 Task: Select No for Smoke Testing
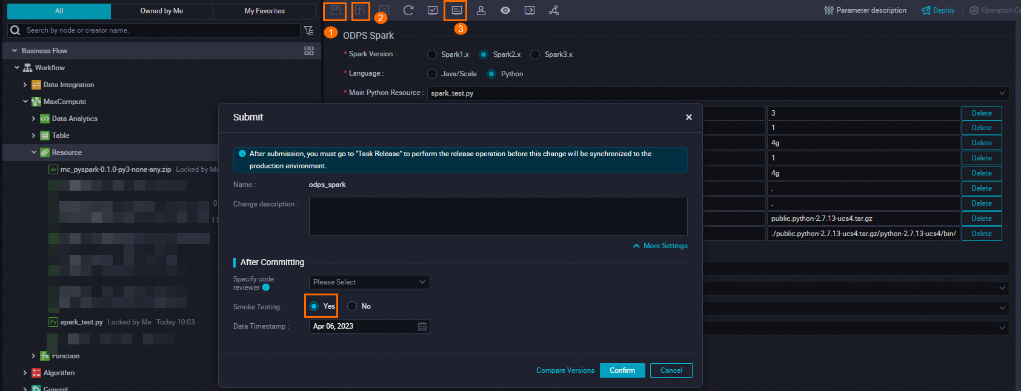[352, 306]
